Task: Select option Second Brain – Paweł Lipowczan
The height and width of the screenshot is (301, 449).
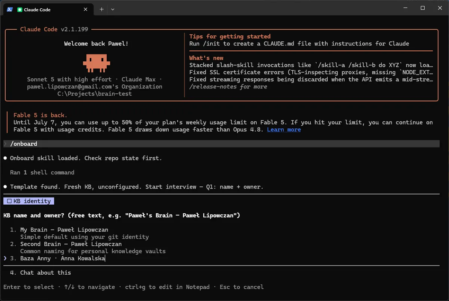Action: coord(71,244)
